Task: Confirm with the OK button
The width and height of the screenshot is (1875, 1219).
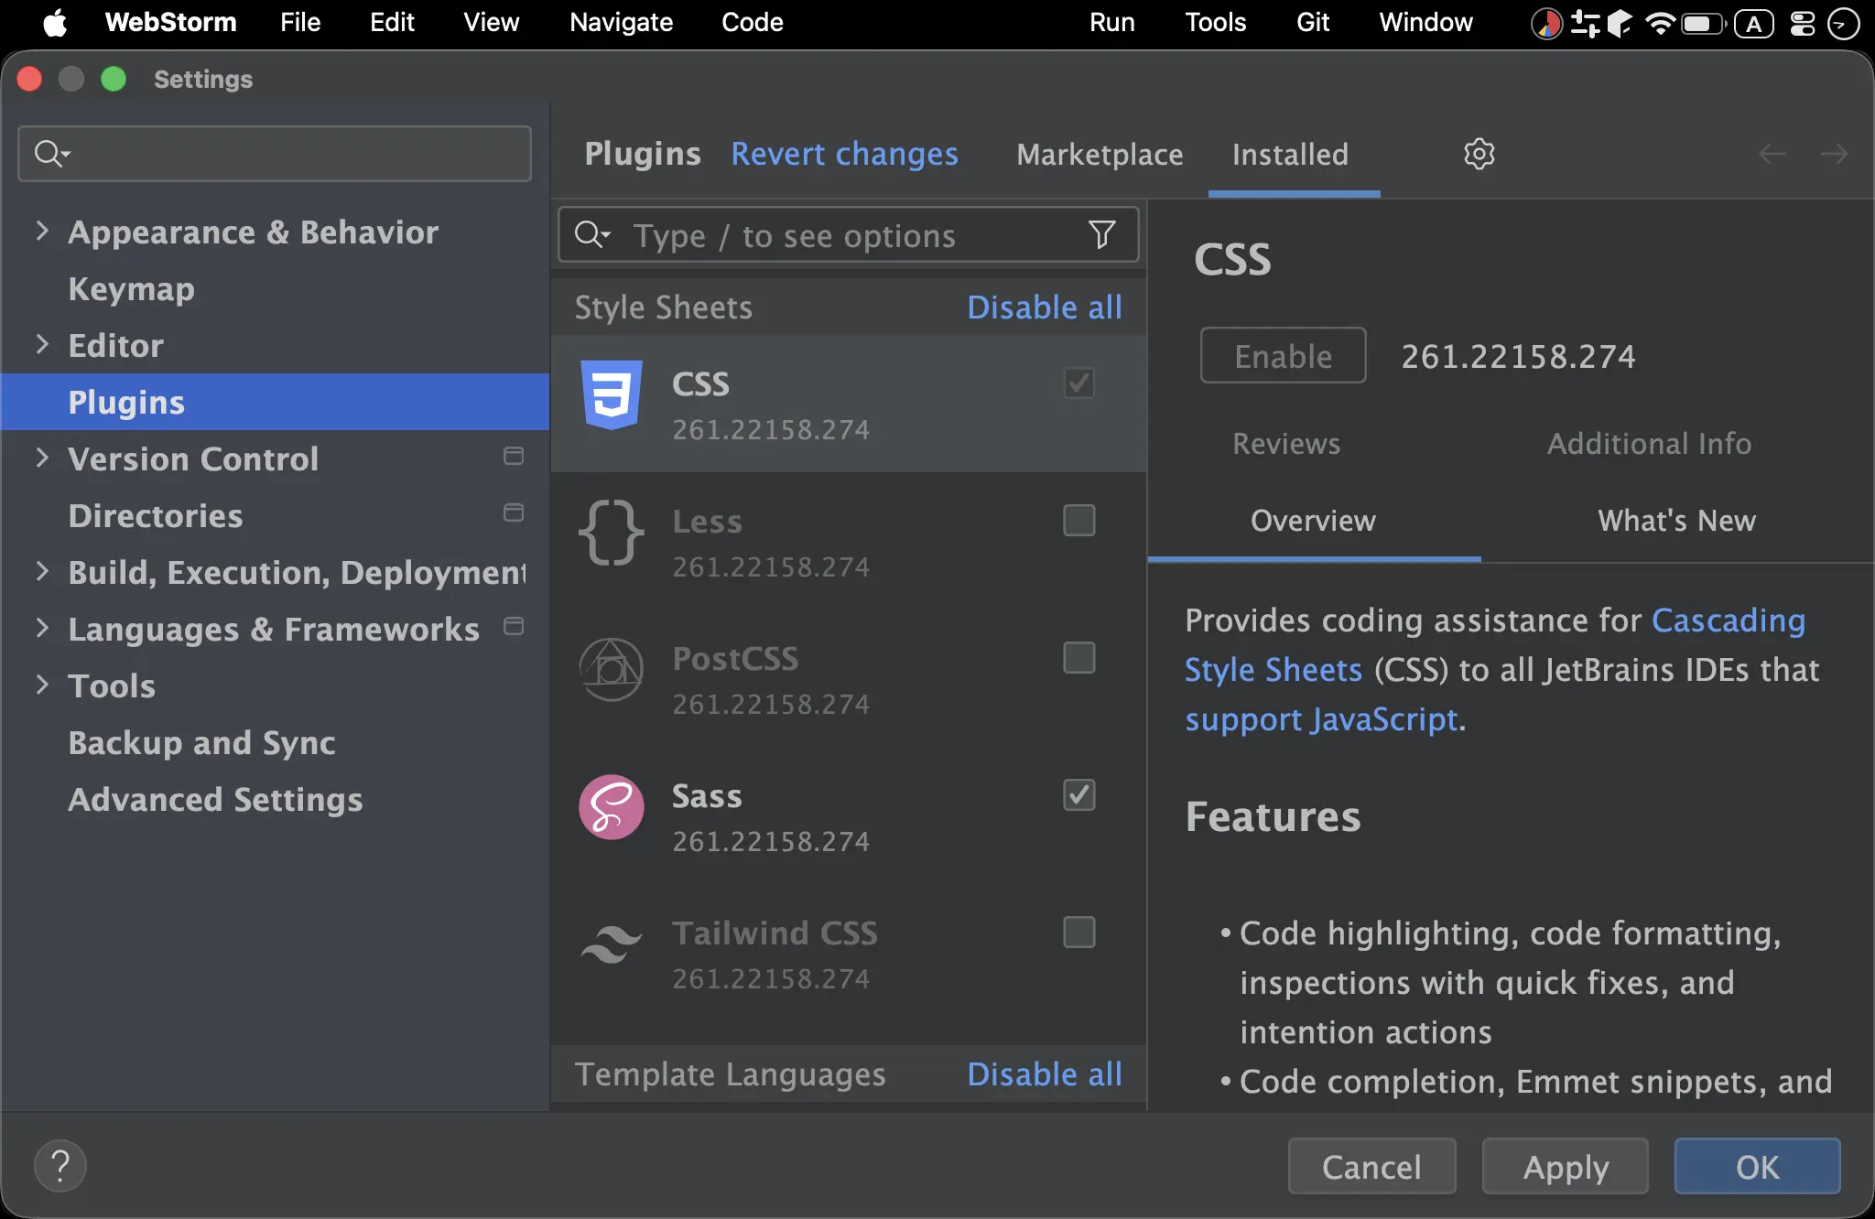Action: pyautogui.click(x=1758, y=1166)
